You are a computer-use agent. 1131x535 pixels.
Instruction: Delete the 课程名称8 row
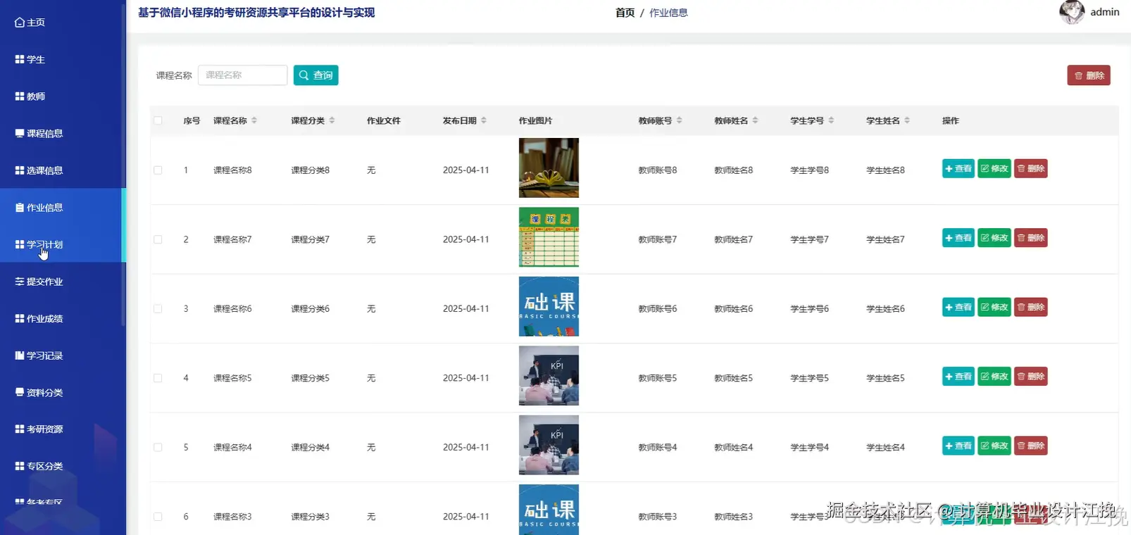1030,169
